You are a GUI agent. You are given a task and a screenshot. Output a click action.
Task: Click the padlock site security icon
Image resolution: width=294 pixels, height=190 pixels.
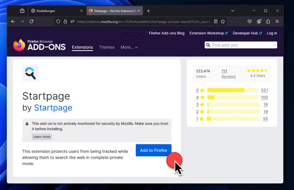pos(65,21)
